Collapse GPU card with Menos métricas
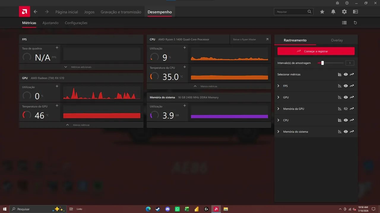380x213 pixels. (81, 125)
